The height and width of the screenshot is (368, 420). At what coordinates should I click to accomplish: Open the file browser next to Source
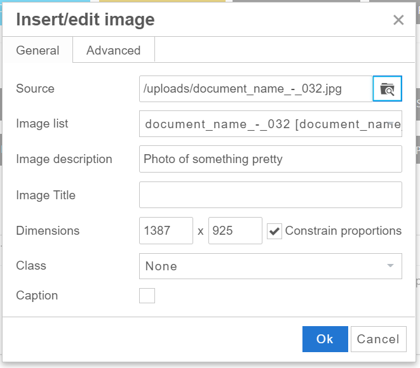(387, 89)
